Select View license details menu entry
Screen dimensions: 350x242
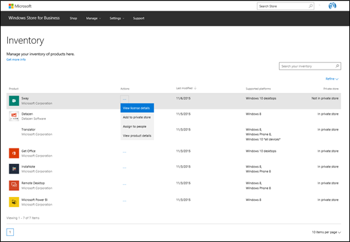137,108
